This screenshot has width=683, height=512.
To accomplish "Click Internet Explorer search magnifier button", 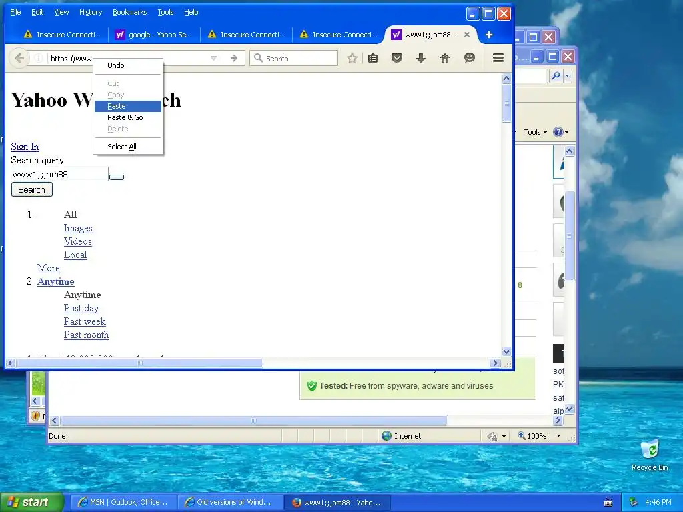I will 556,76.
